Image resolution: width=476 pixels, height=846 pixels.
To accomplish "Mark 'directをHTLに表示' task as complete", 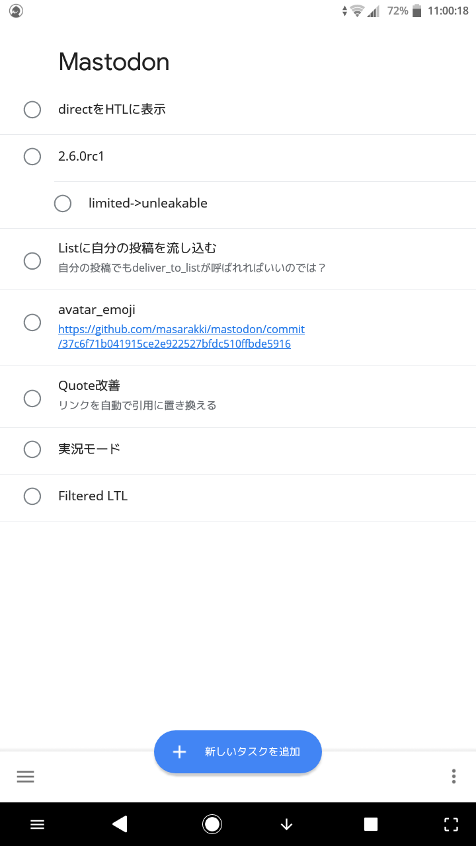I will pos(32,110).
